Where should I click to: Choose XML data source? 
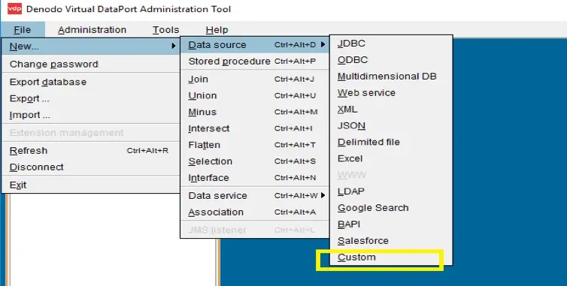click(x=391, y=109)
